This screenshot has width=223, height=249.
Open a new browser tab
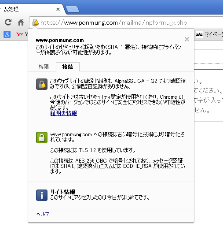tap(73, 9)
